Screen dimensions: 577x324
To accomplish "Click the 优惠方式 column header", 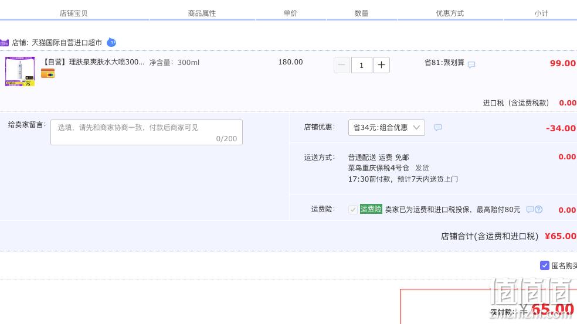I will click(450, 13).
